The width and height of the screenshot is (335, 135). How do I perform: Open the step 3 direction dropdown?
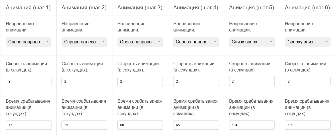[140, 42]
